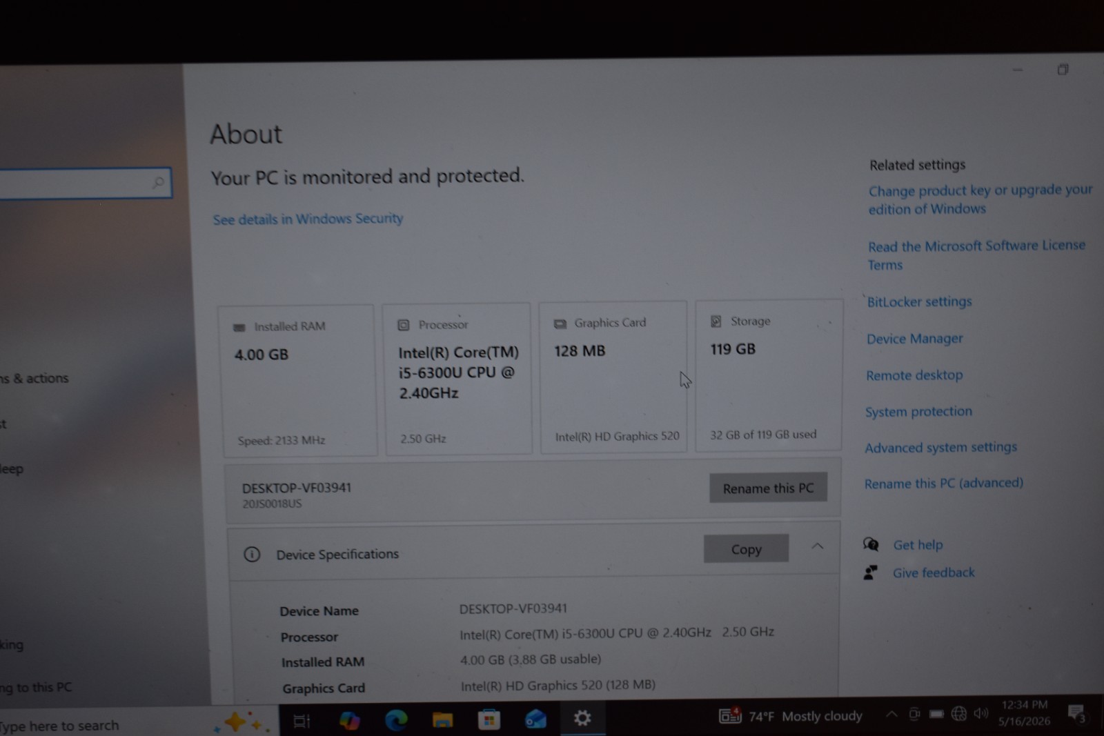The height and width of the screenshot is (736, 1104).
Task: Click the Graphics Card icon
Action: (560, 324)
